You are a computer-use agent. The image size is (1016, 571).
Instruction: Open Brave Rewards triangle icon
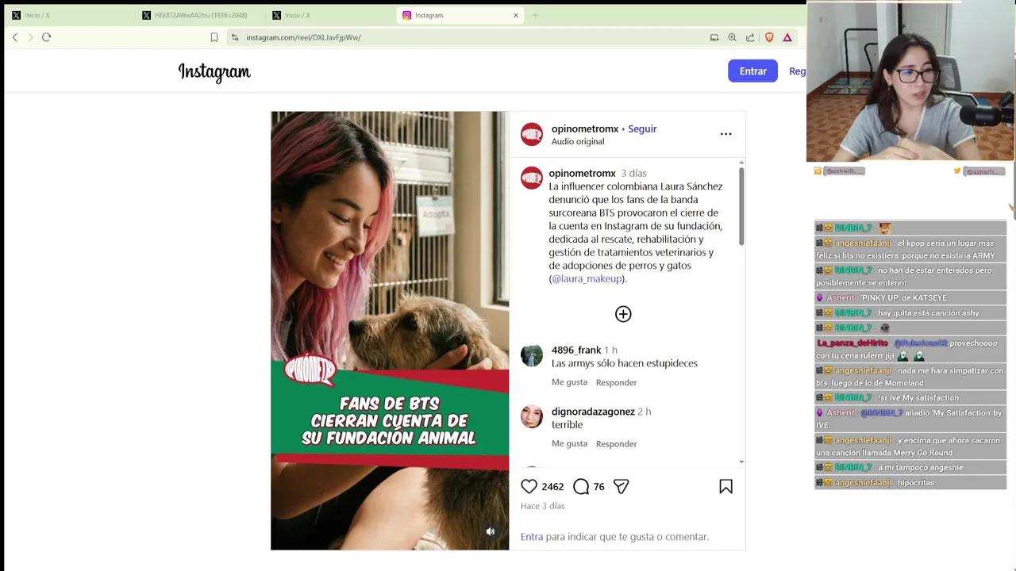(x=787, y=37)
